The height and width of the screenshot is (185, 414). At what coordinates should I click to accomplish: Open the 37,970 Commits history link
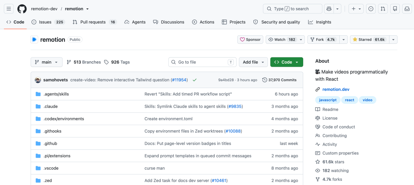279,80
